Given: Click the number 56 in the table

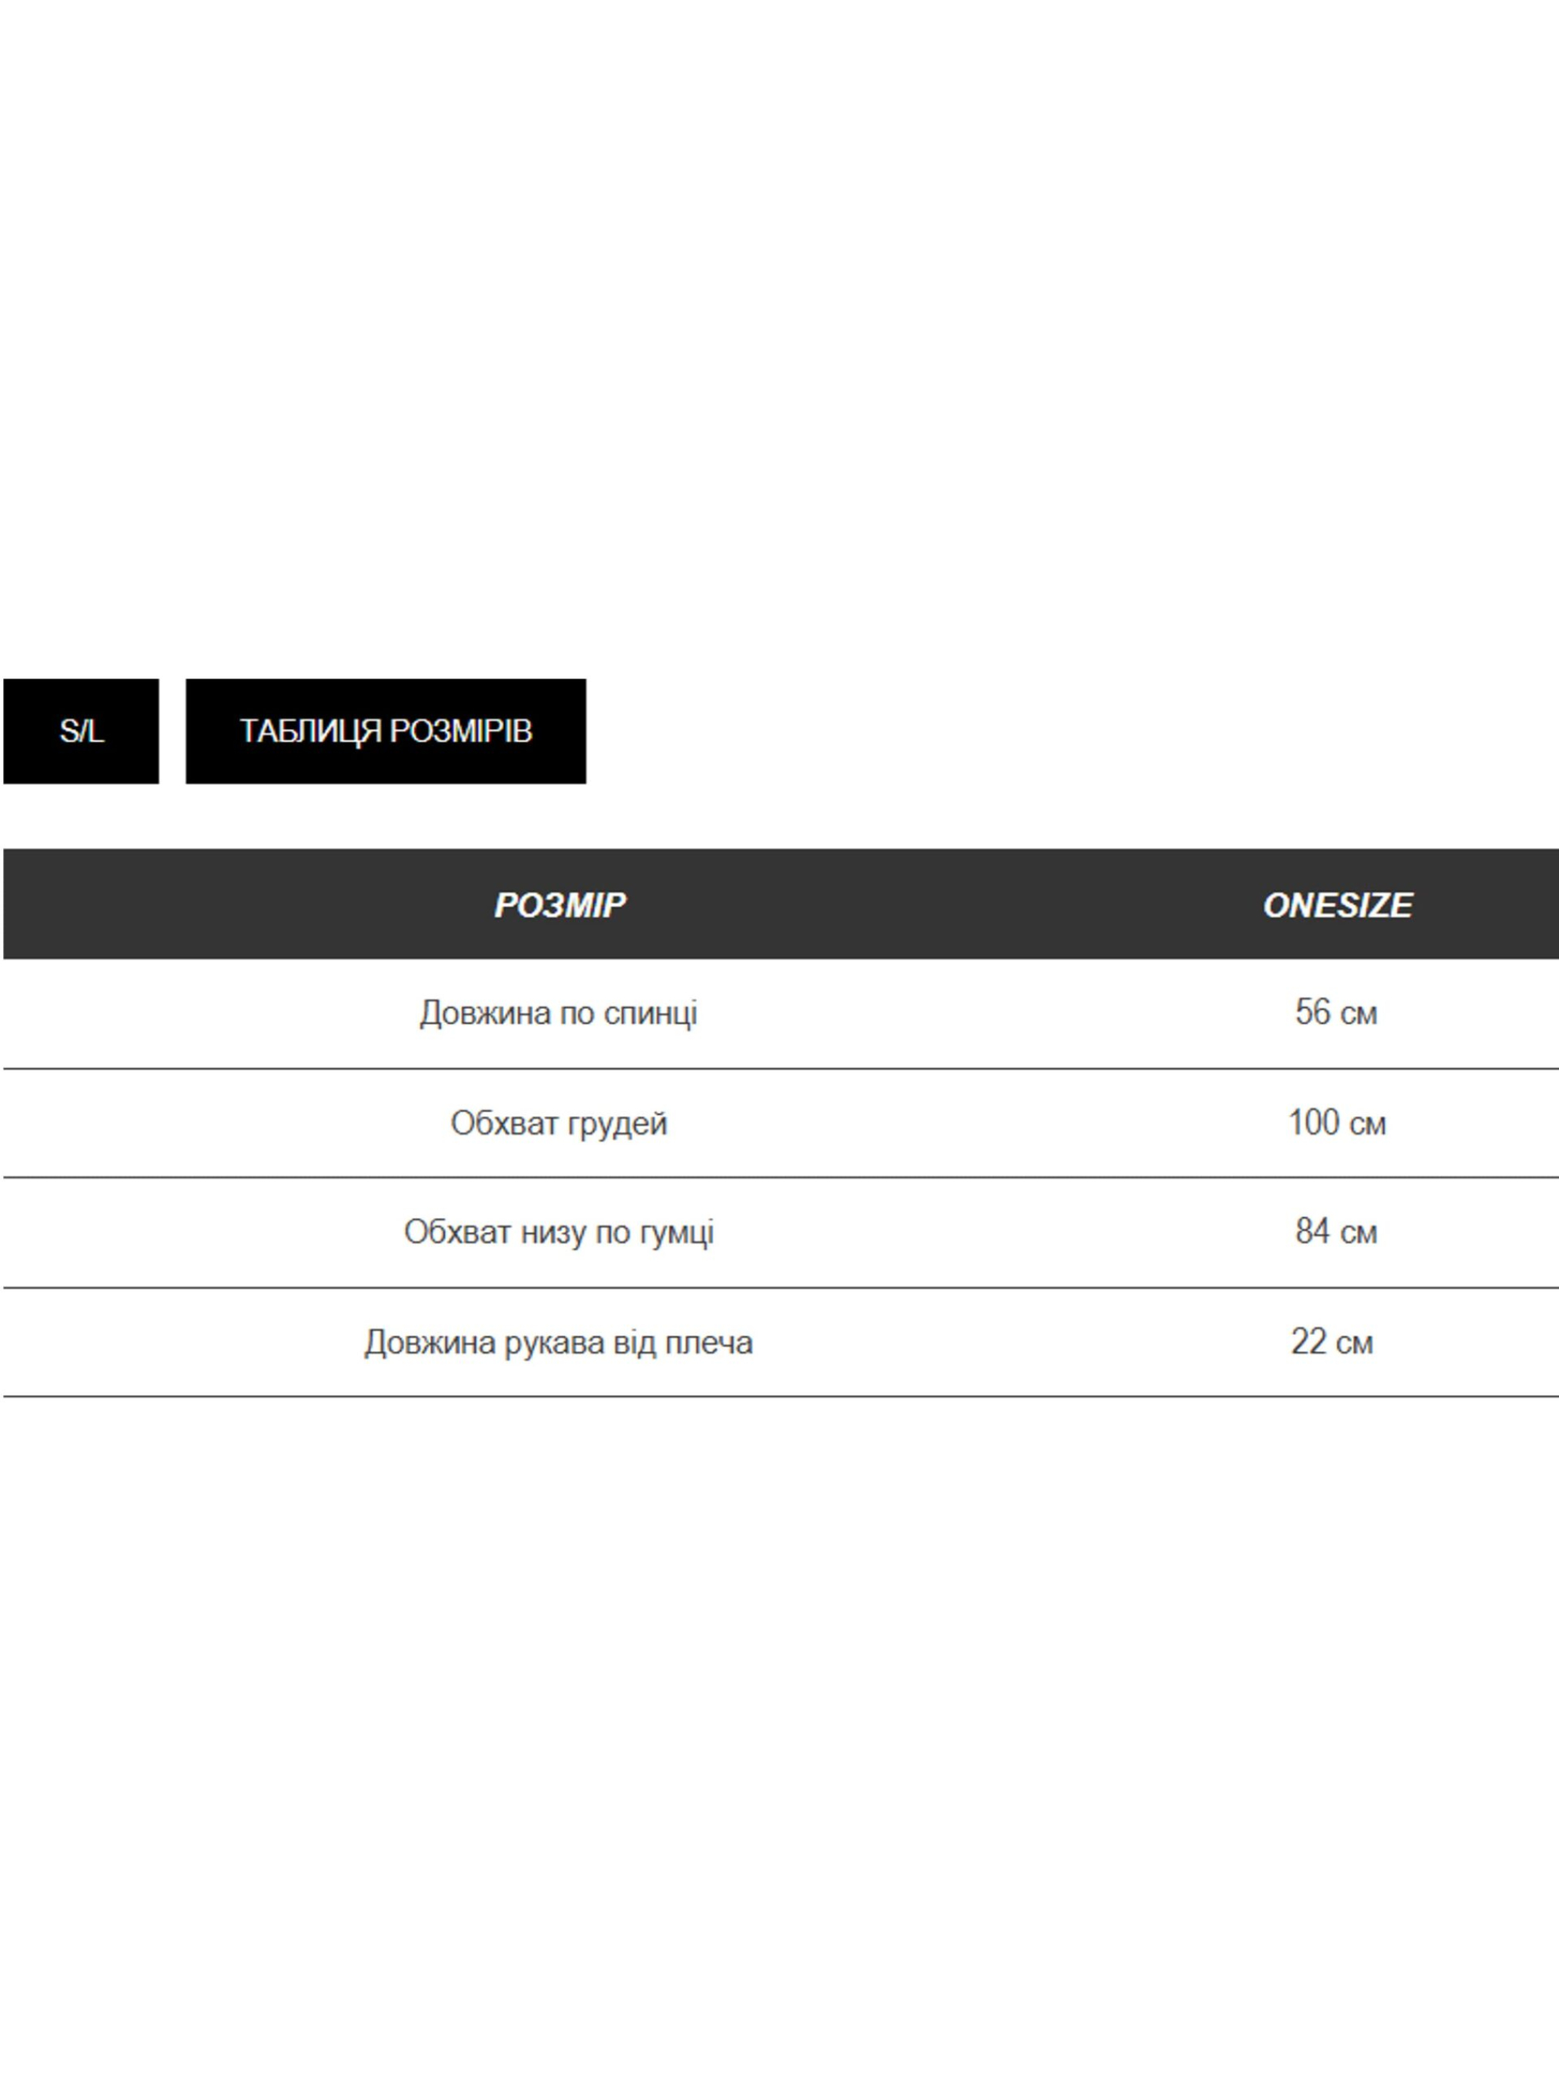Looking at the screenshot, I should (x=1313, y=1012).
